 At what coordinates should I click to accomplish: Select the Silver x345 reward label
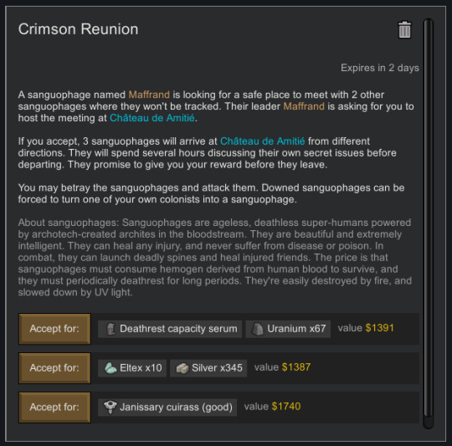point(217,368)
